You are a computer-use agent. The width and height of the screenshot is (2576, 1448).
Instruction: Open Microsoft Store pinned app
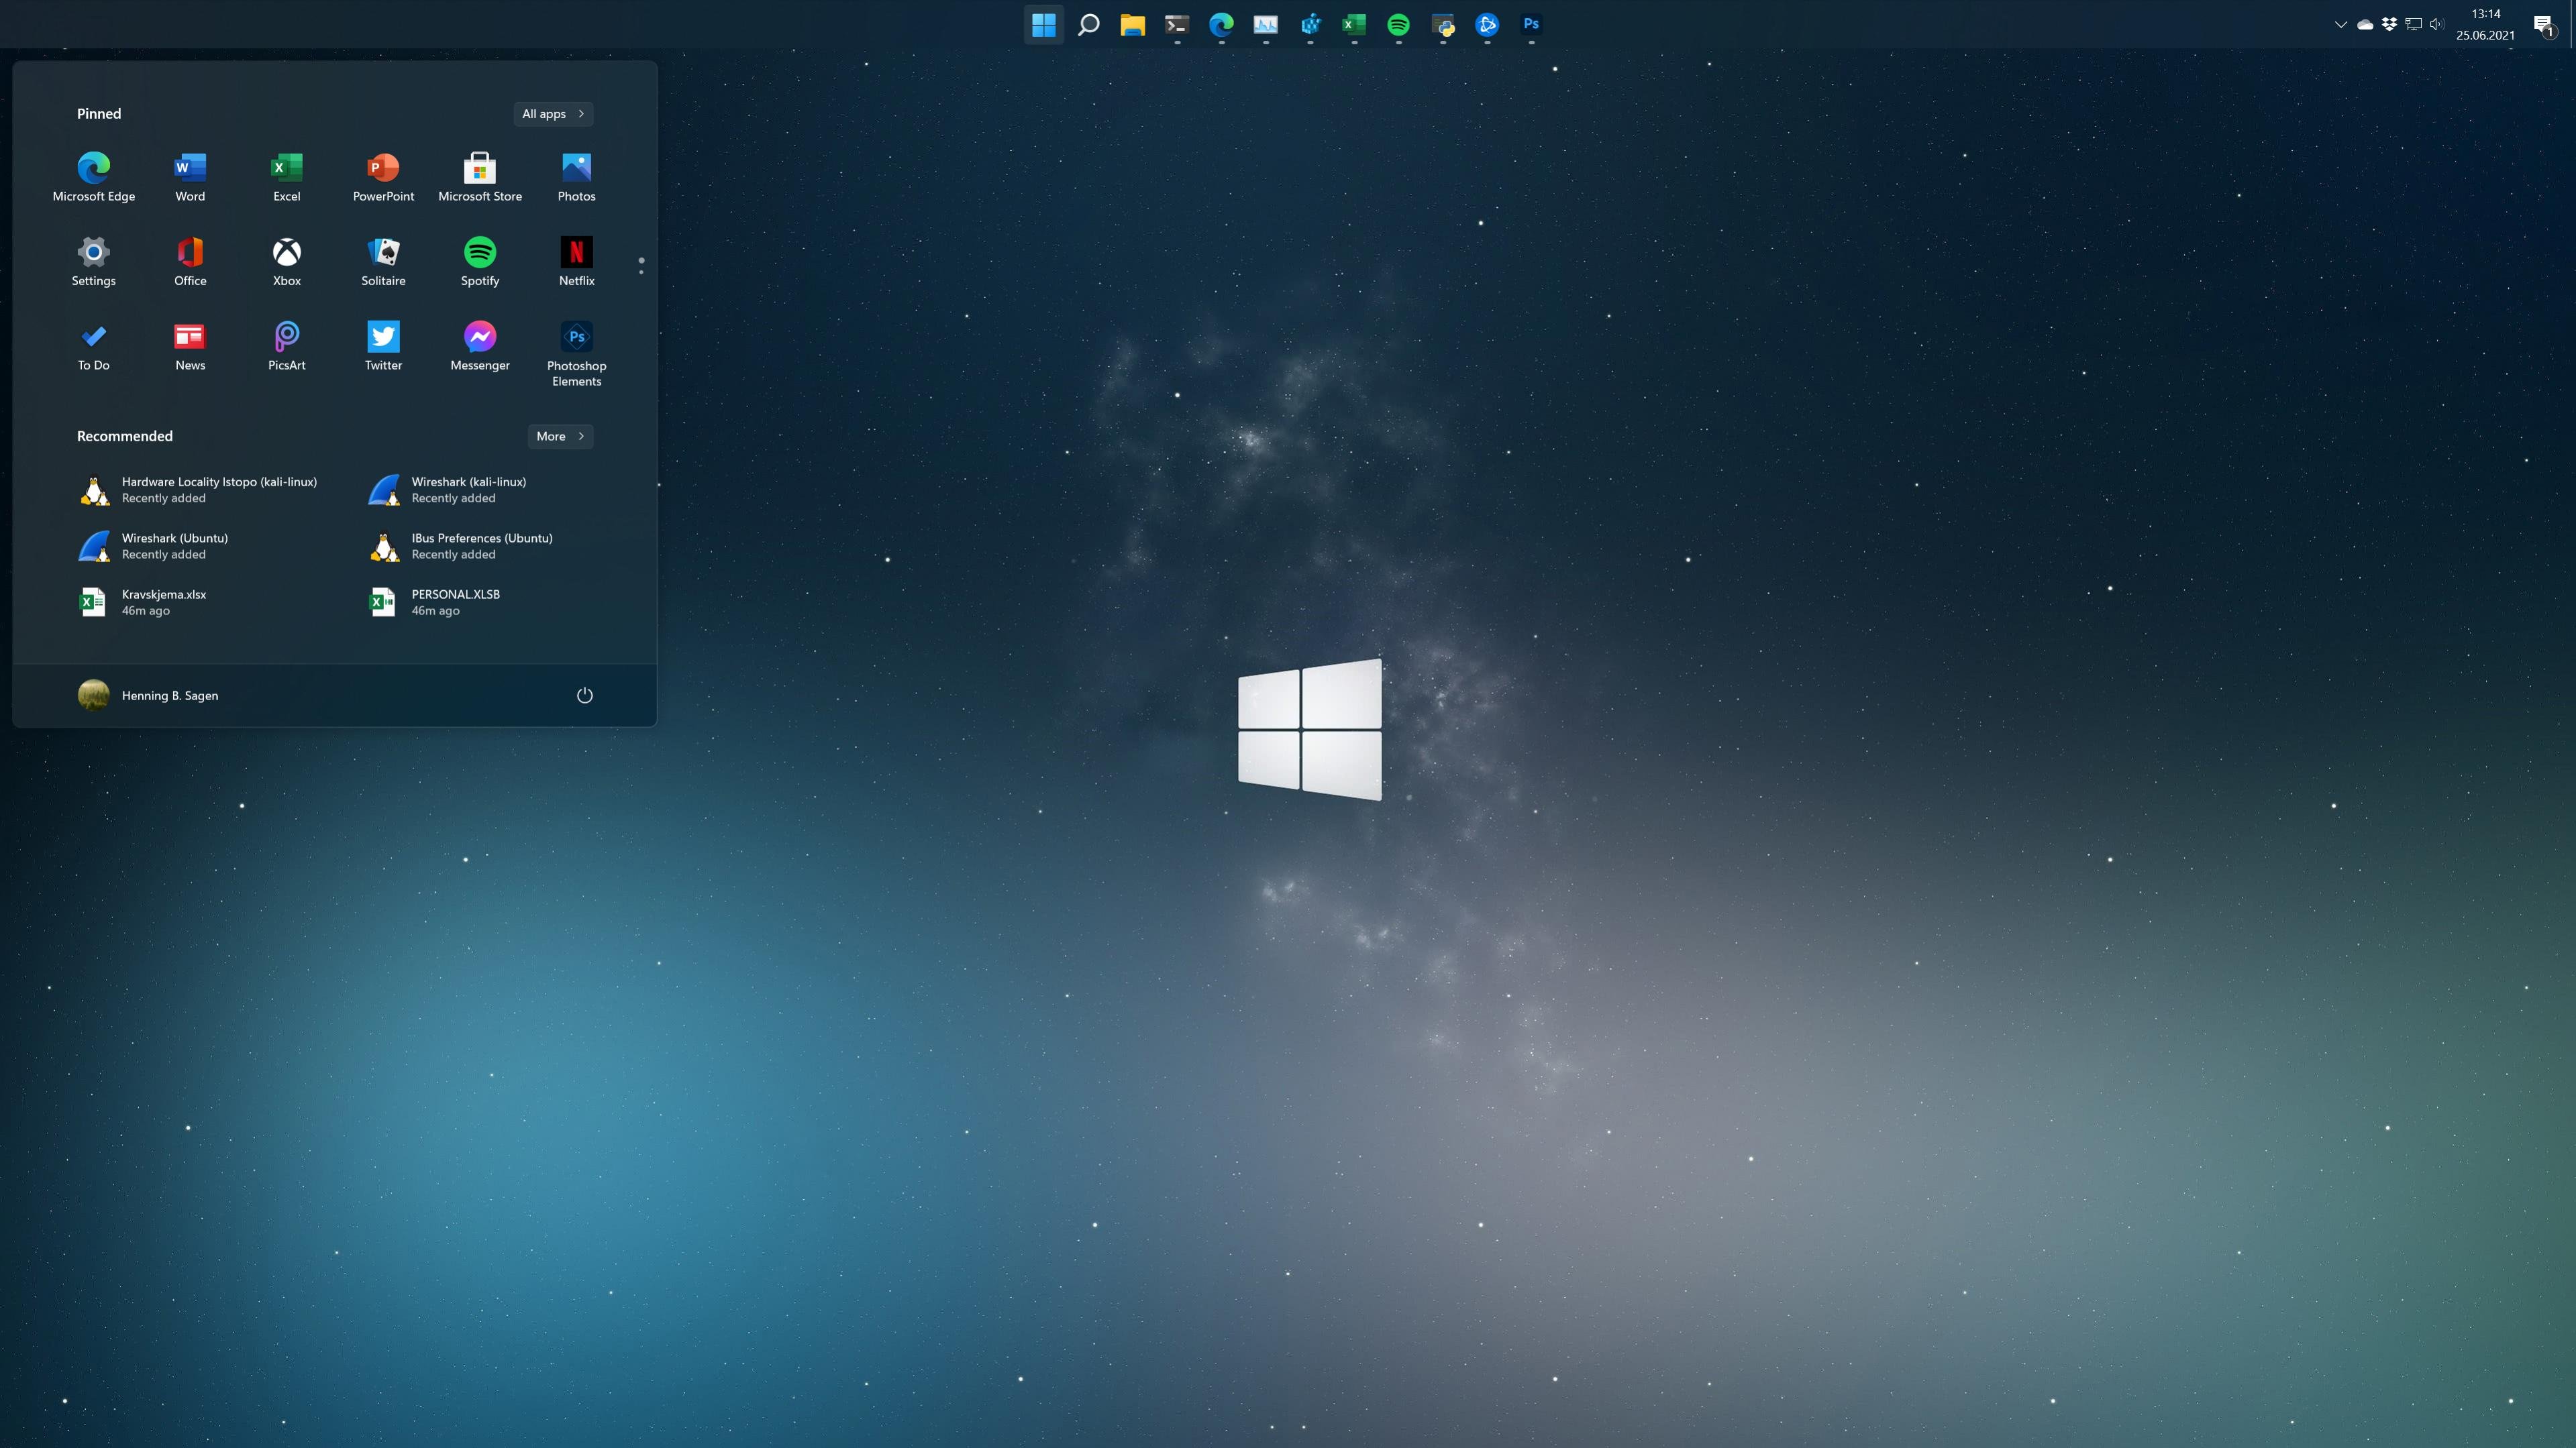[x=480, y=177]
